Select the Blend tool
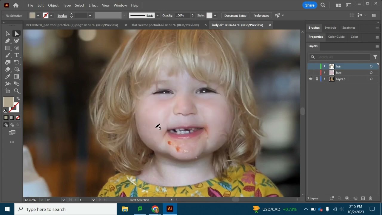Image resolution: width=382 pixels, height=215 pixels. pyautogui.click(x=17, y=84)
